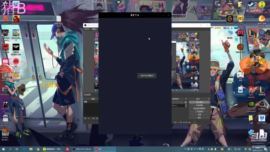
Task: Undock the OBS Controls panel
Action: 209,99
